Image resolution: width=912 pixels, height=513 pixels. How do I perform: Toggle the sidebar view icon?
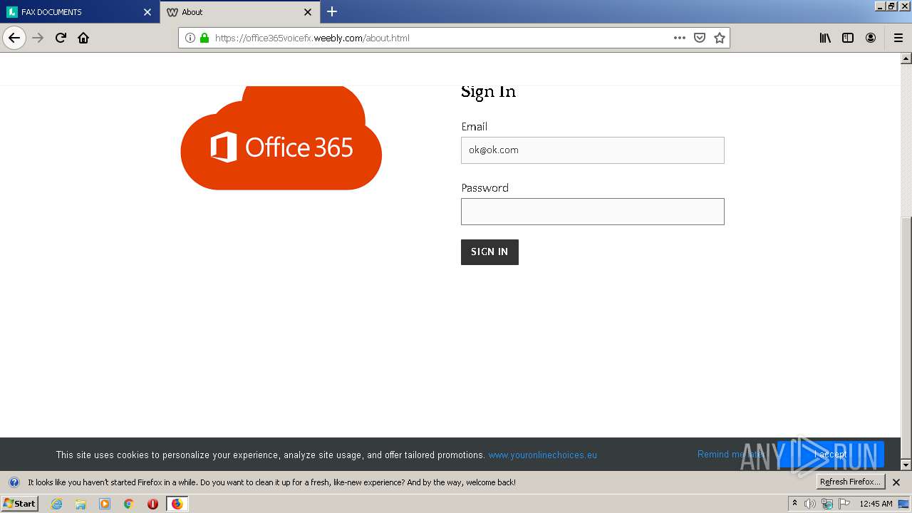[848, 38]
